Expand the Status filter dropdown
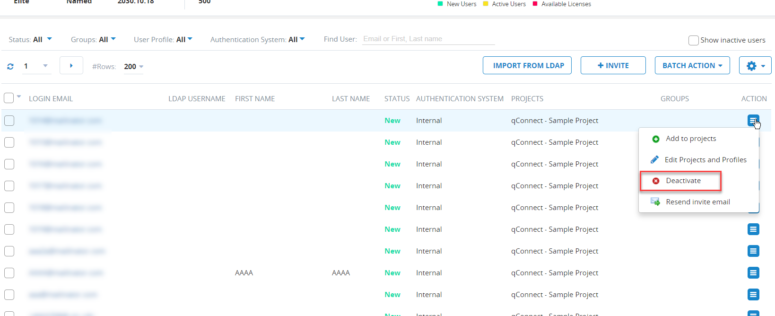 pos(30,40)
